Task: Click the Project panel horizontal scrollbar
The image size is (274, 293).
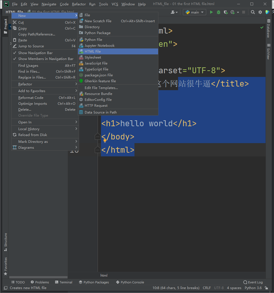Action: (x=38, y=277)
